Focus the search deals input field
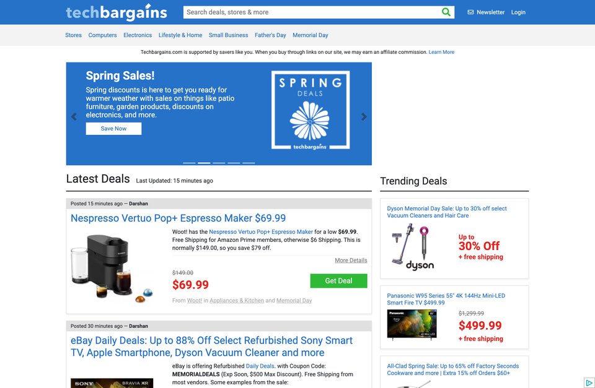This screenshot has height=388, width=595. [x=311, y=12]
